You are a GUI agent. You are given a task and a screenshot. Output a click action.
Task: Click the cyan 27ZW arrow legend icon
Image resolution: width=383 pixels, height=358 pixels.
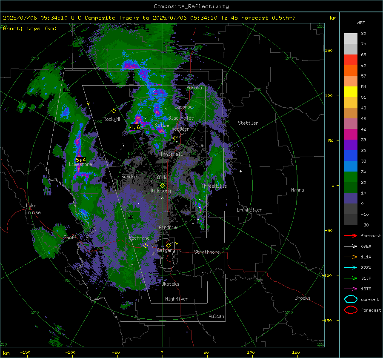tap(351, 268)
